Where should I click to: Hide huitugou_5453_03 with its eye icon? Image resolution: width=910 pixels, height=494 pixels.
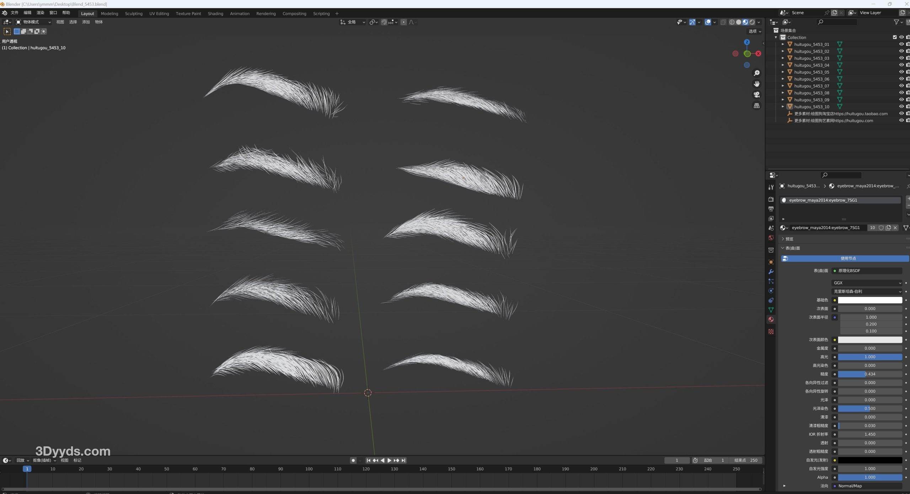(901, 58)
